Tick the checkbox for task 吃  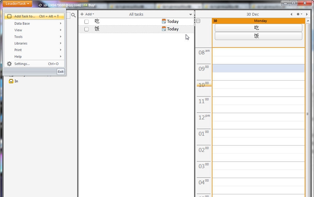tap(87, 21)
